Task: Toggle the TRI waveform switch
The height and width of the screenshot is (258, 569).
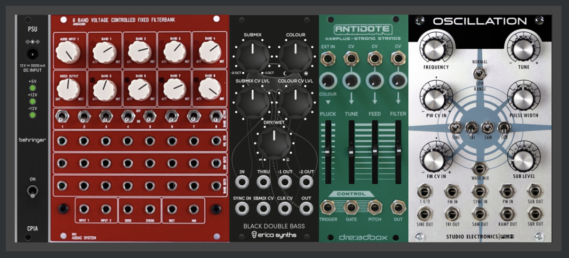Action: coord(472,128)
